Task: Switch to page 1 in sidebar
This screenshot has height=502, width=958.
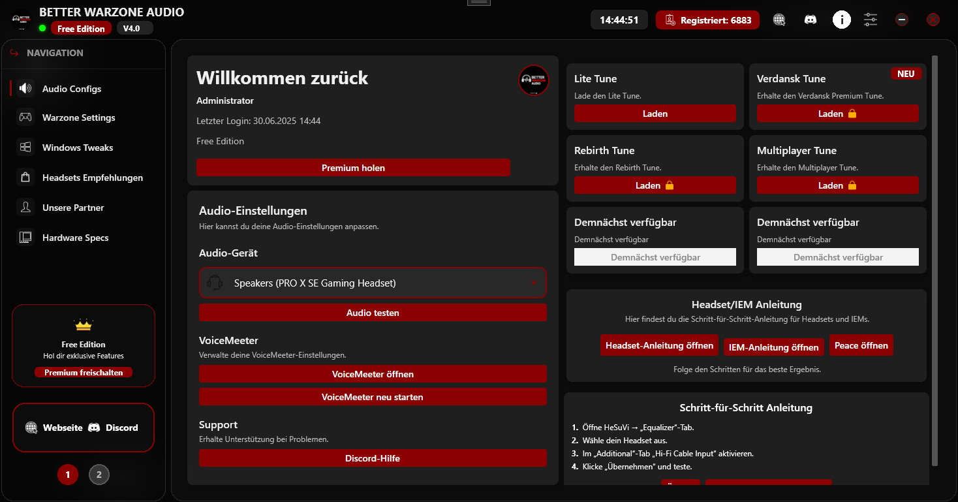Action: [68, 475]
